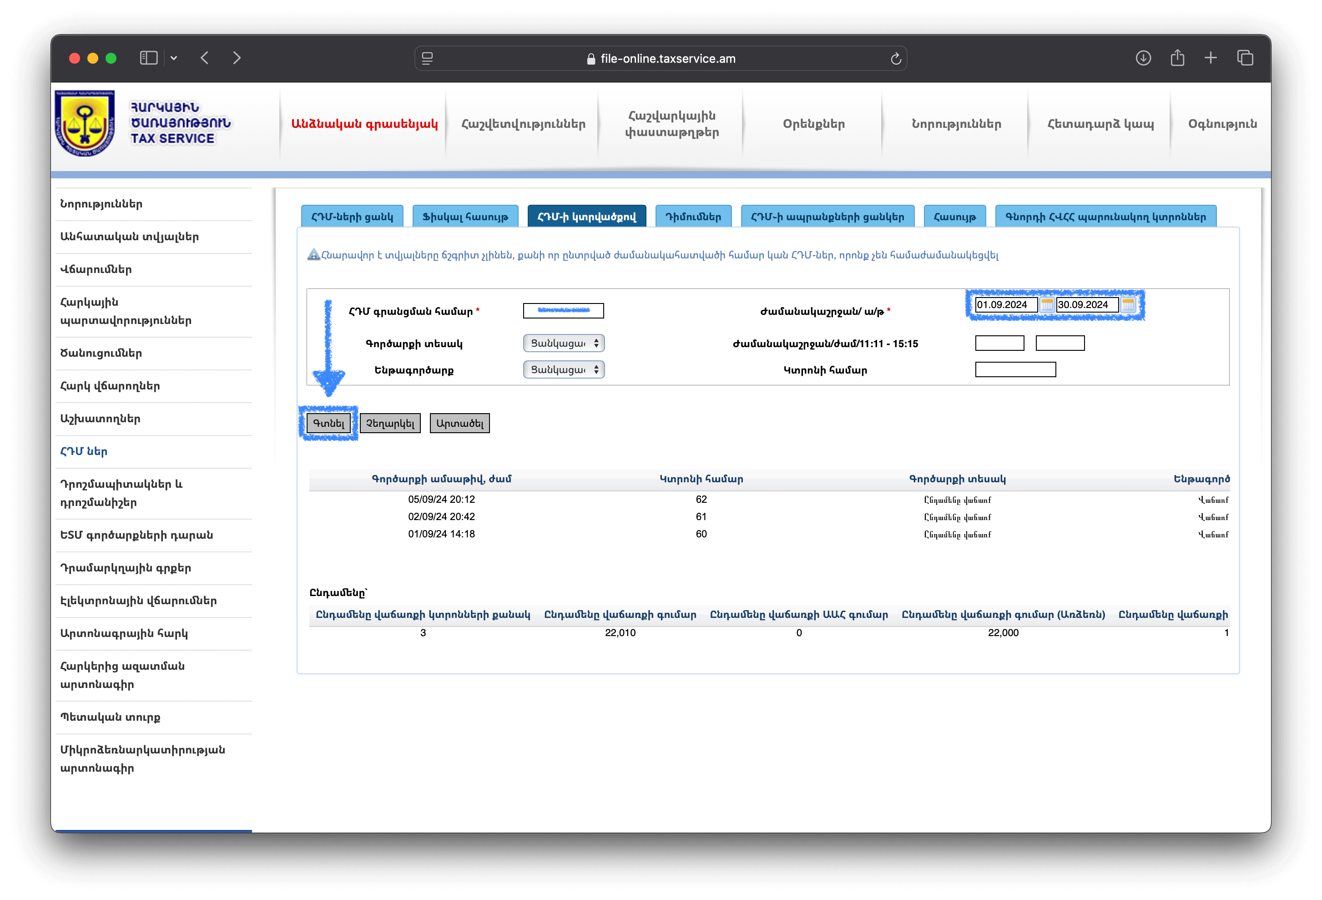The height and width of the screenshot is (900, 1322).
Task: Expand the Գործարքի տեսակ dropdown
Action: point(563,343)
